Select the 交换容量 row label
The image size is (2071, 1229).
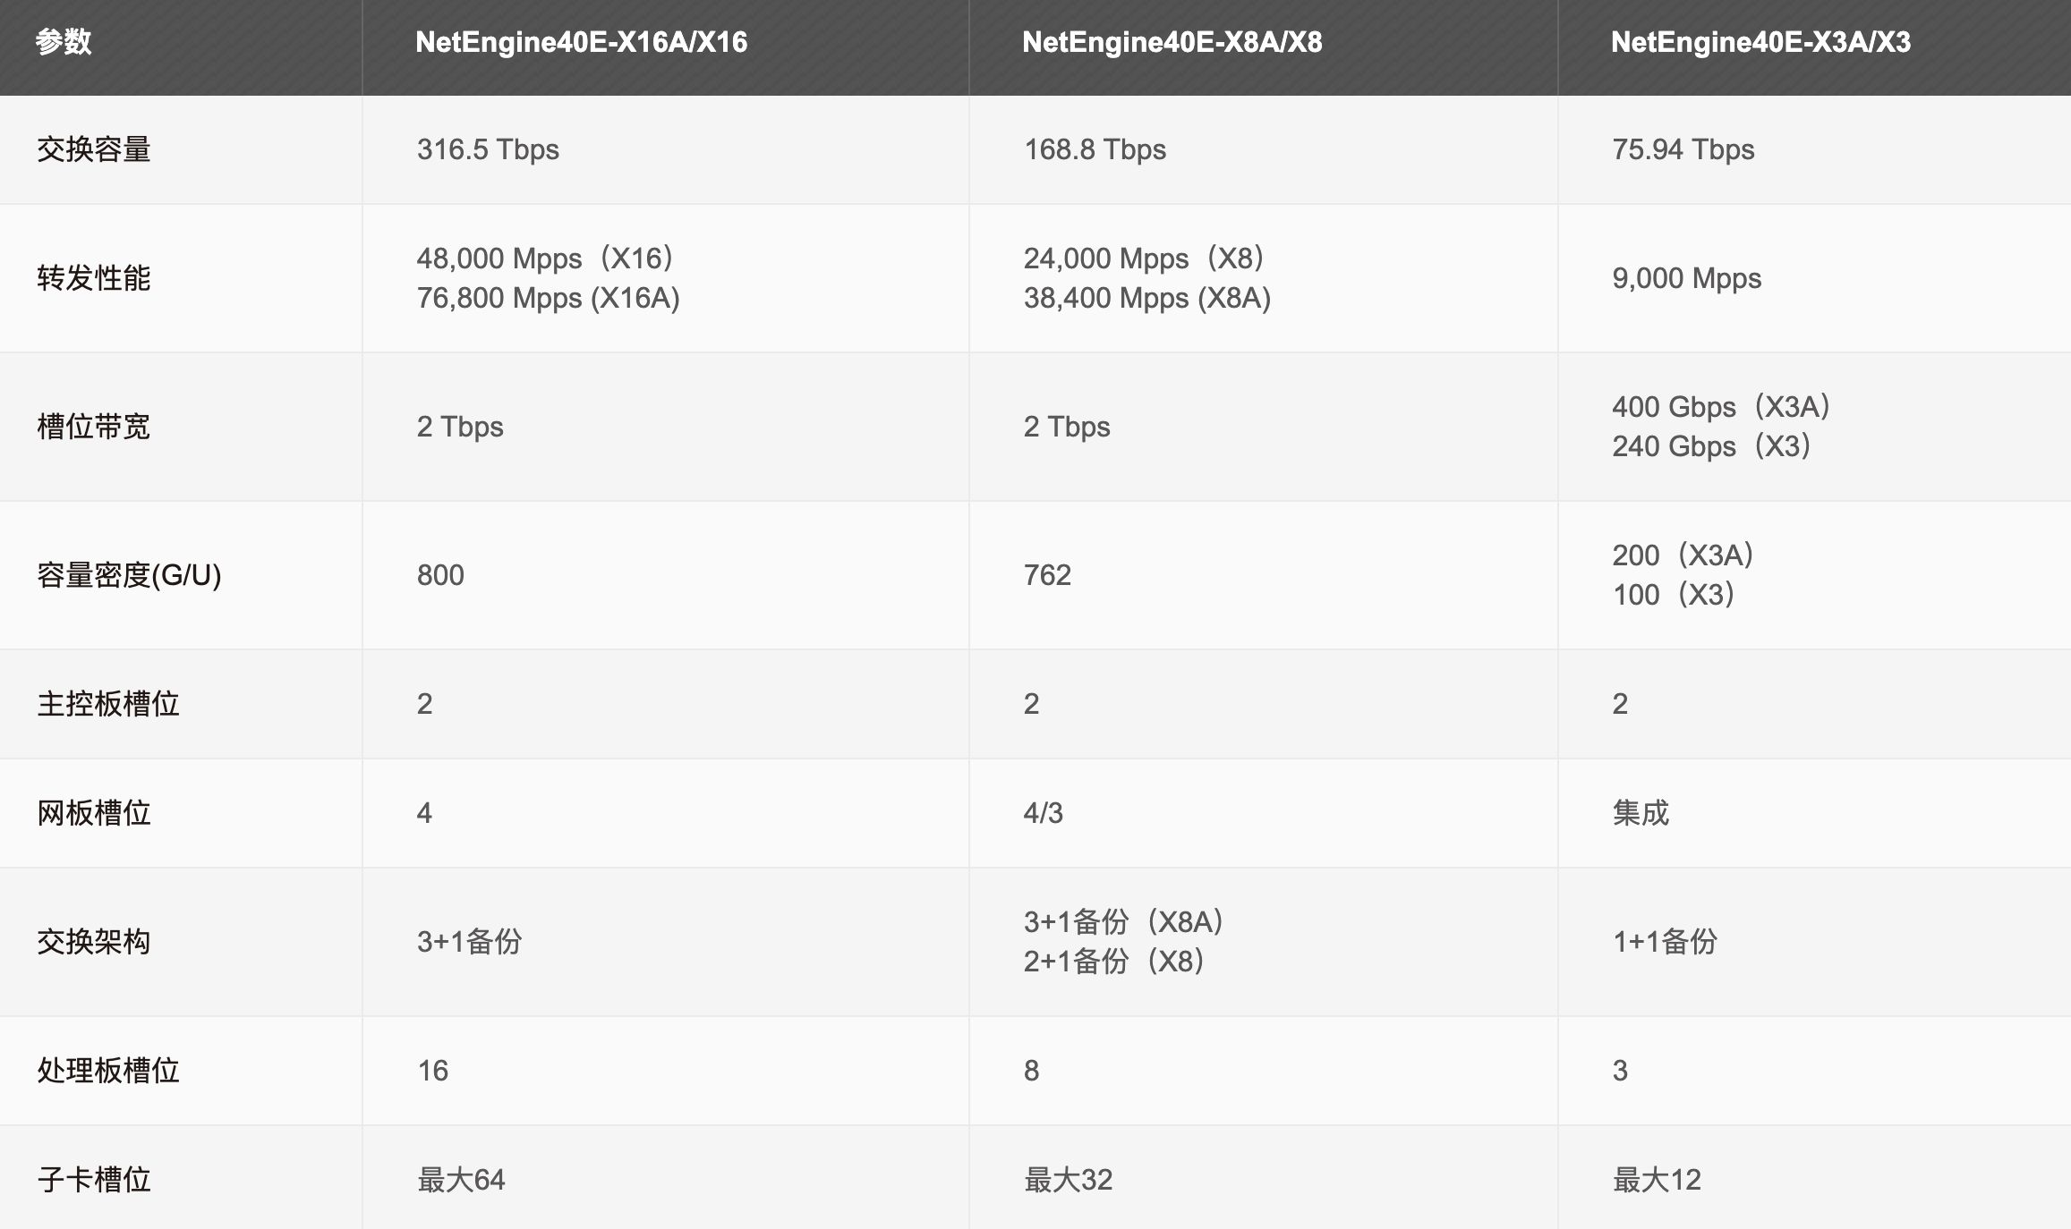pyautogui.click(x=94, y=149)
